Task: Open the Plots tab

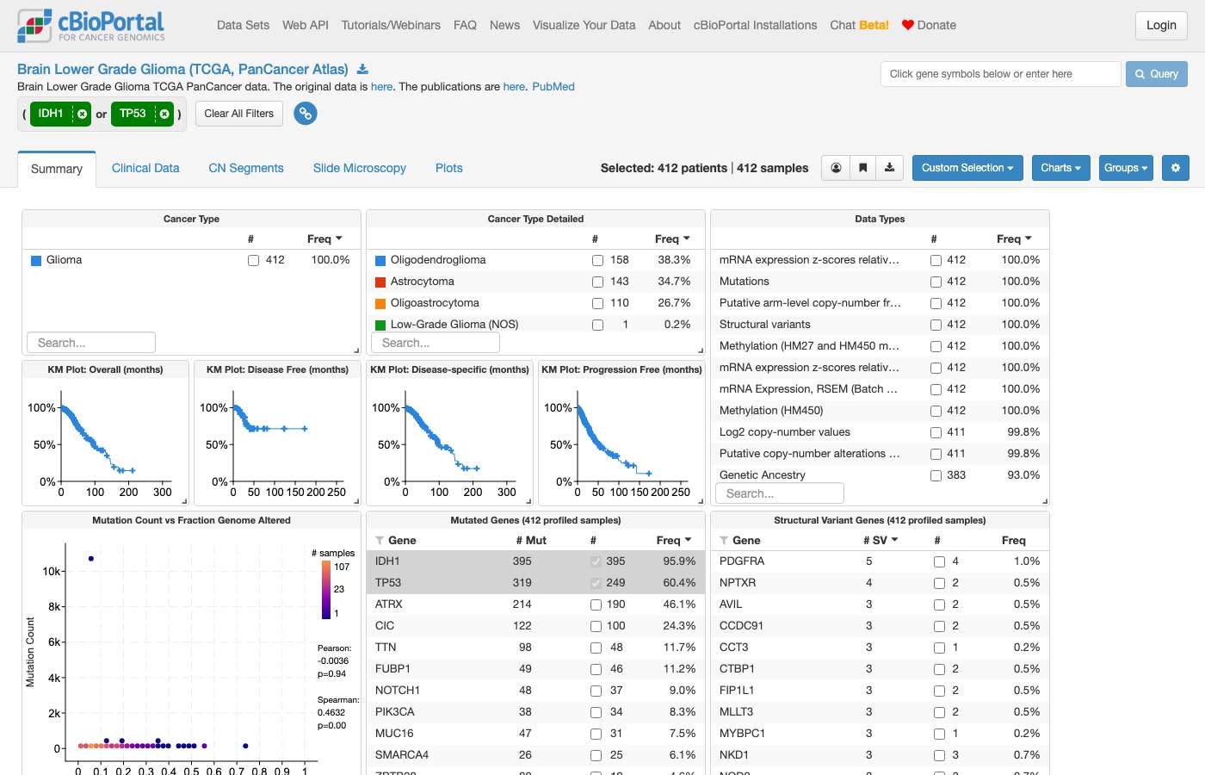Action: (x=449, y=168)
